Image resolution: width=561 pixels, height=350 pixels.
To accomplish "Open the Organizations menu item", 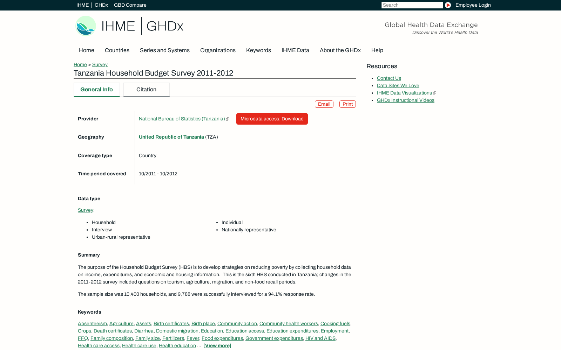I will (218, 50).
